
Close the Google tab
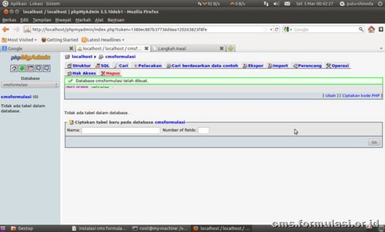click(71, 48)
